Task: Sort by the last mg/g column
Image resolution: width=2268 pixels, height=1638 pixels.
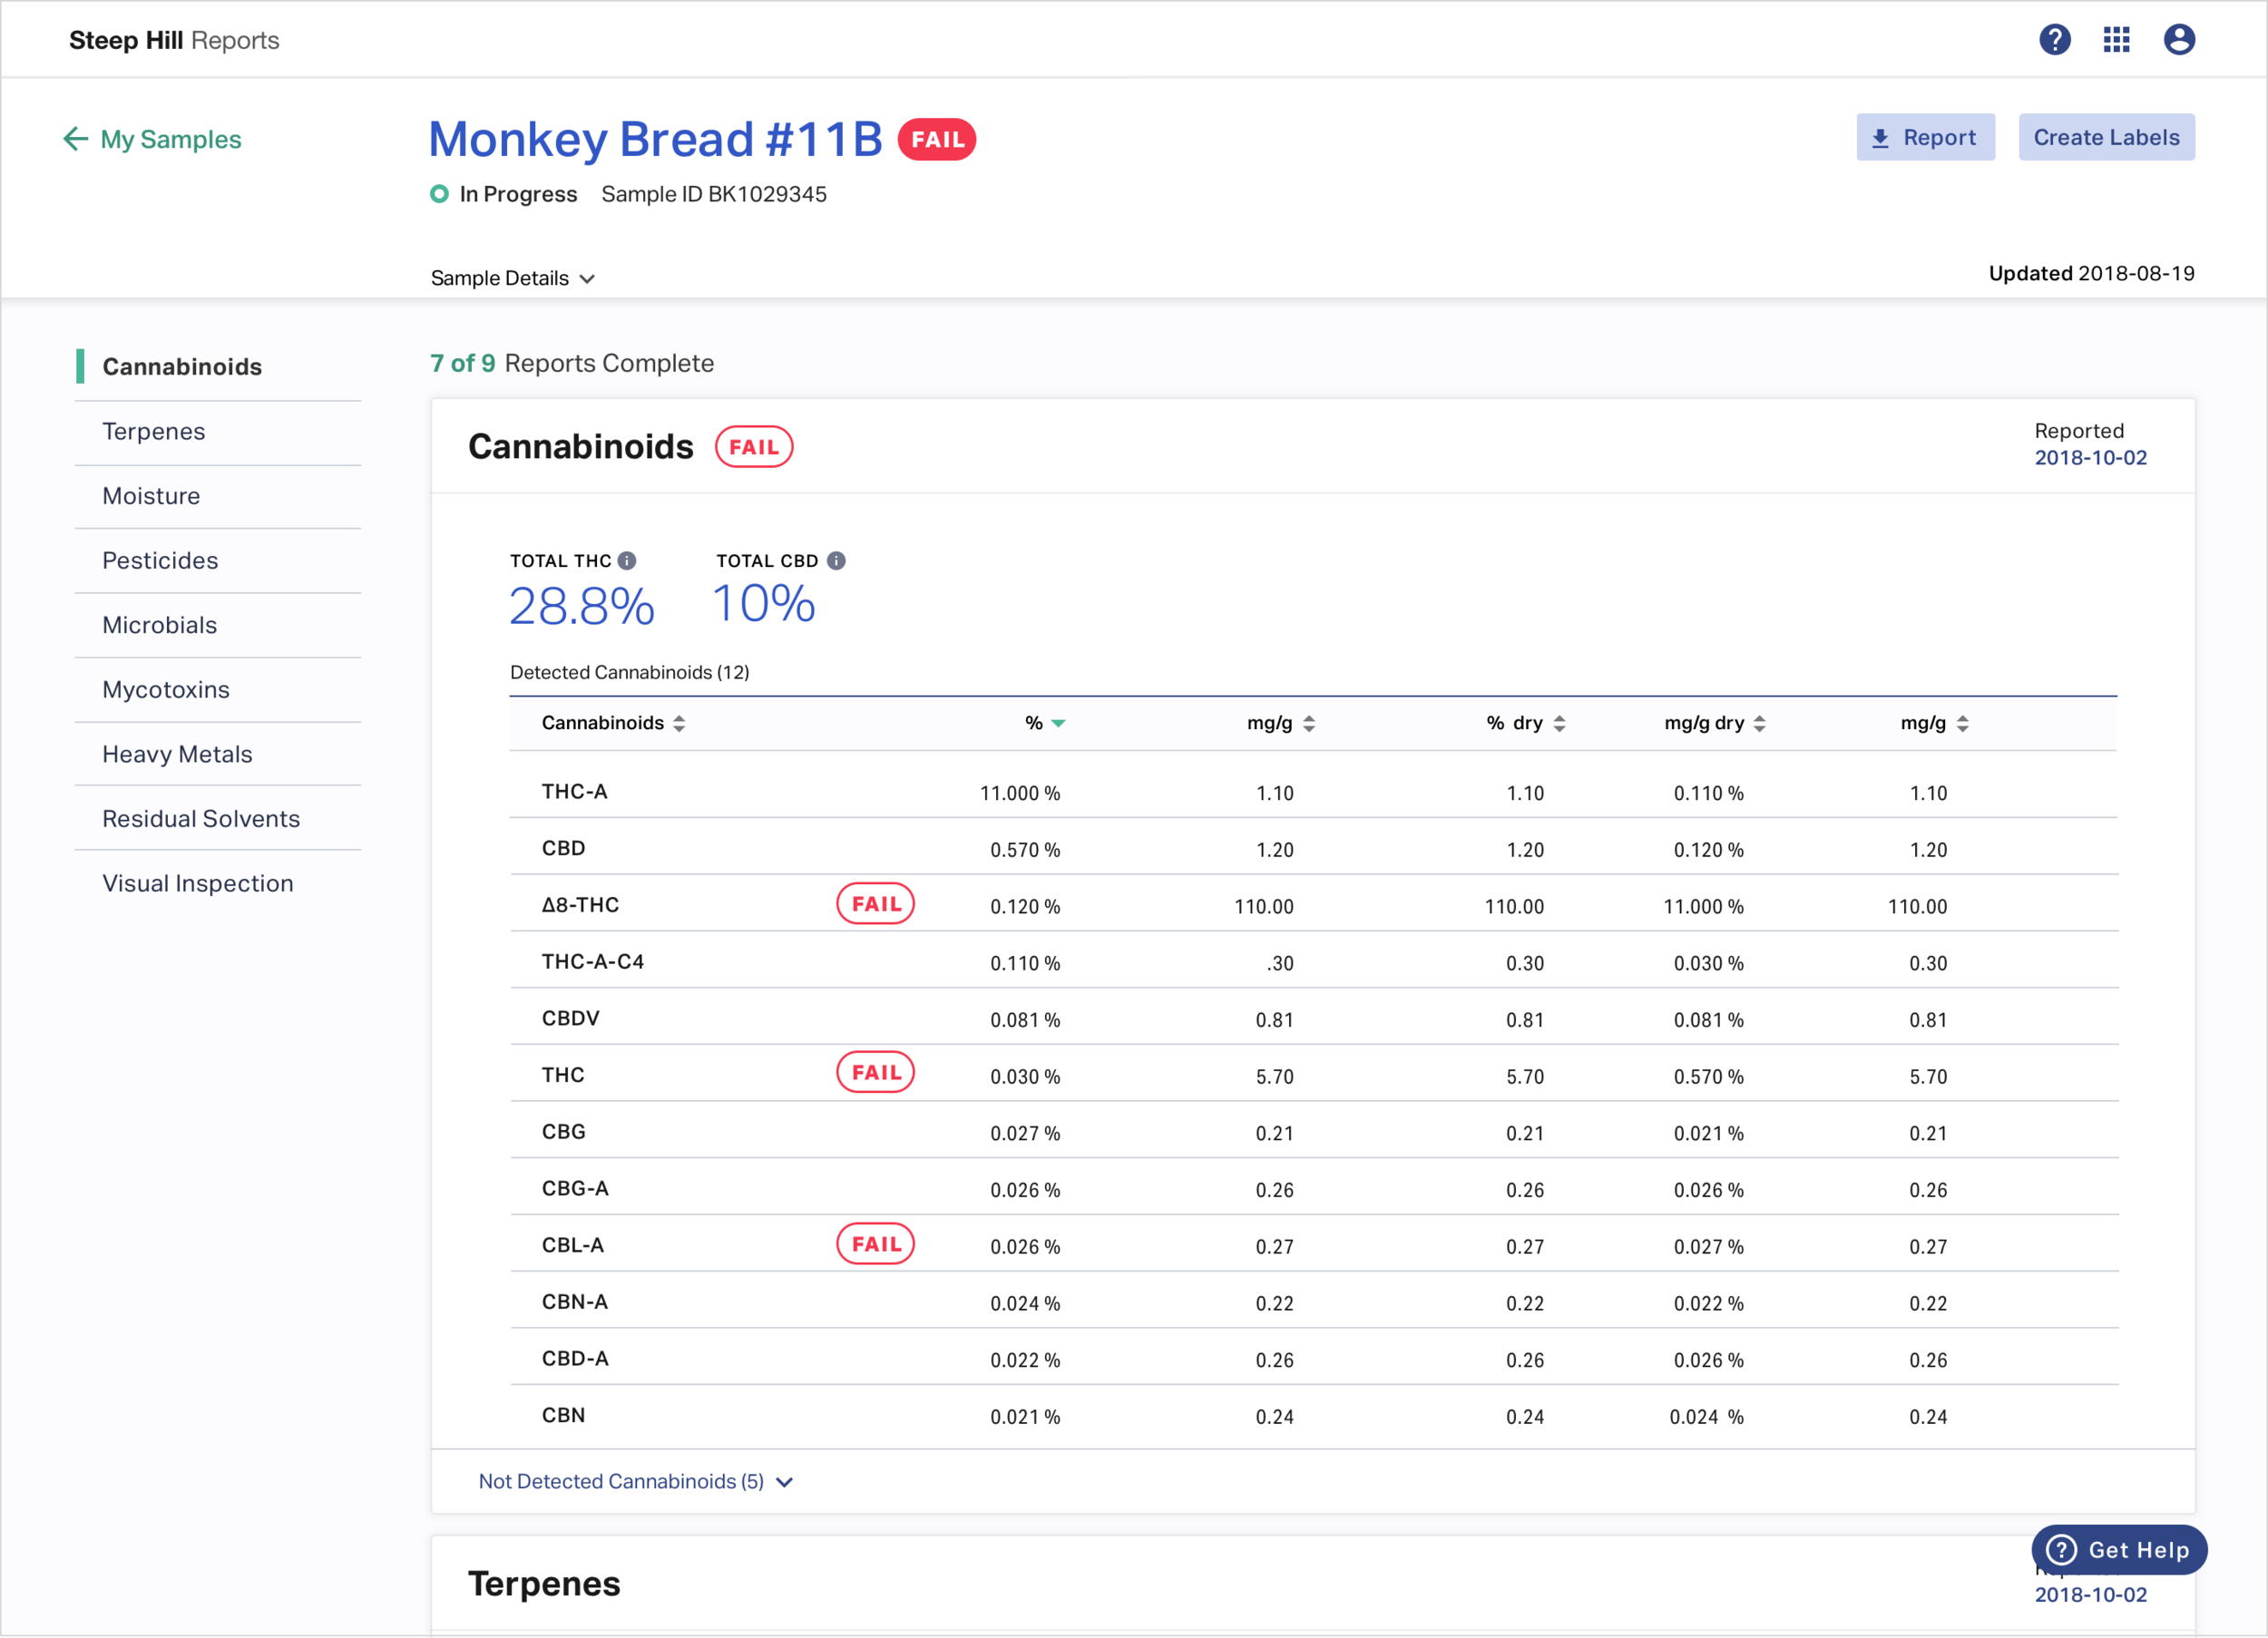Action: point(1962,723)
